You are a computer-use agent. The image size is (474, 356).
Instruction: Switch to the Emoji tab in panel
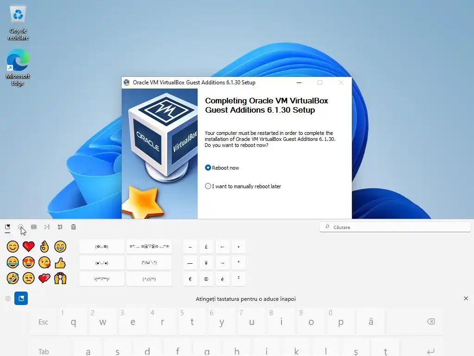pyautogui.click(x=20, y=227)
